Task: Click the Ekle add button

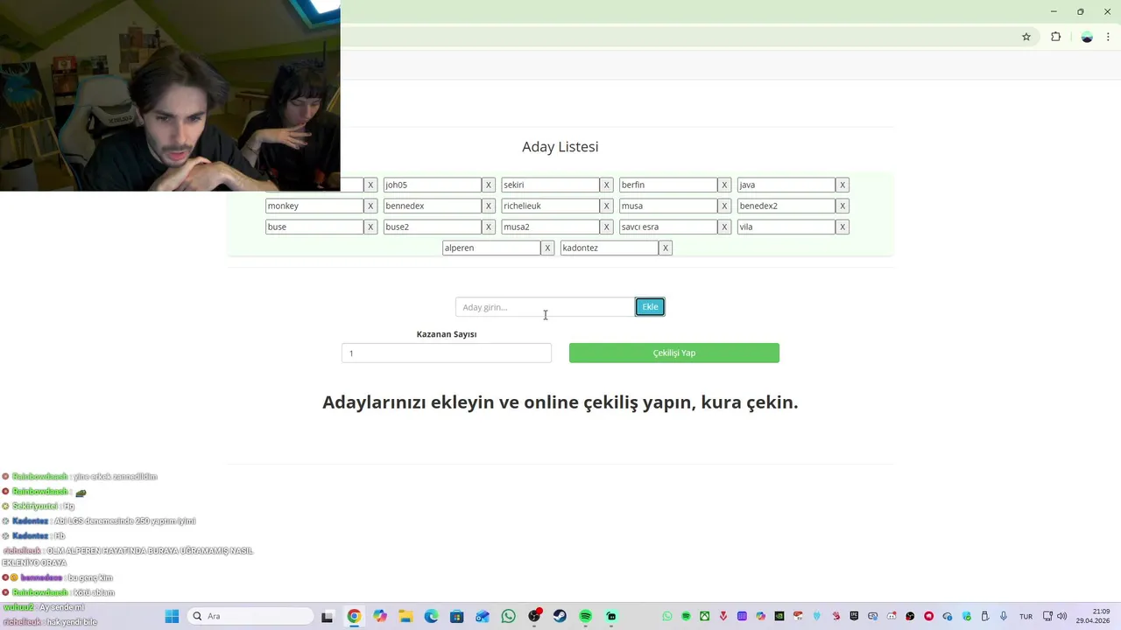Action: (x=650, y=307)
